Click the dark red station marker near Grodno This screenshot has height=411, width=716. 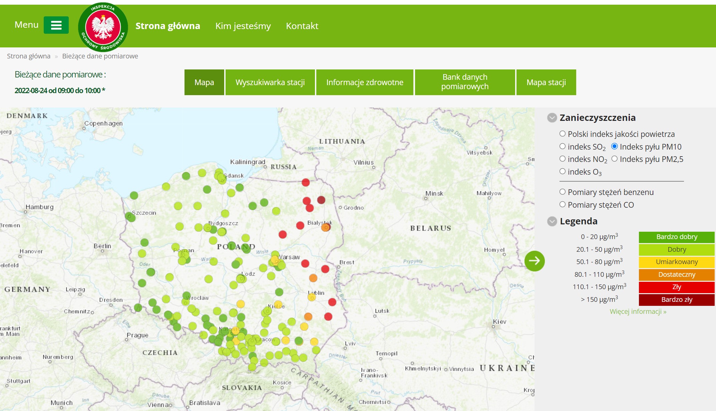(x=321, y=200)
